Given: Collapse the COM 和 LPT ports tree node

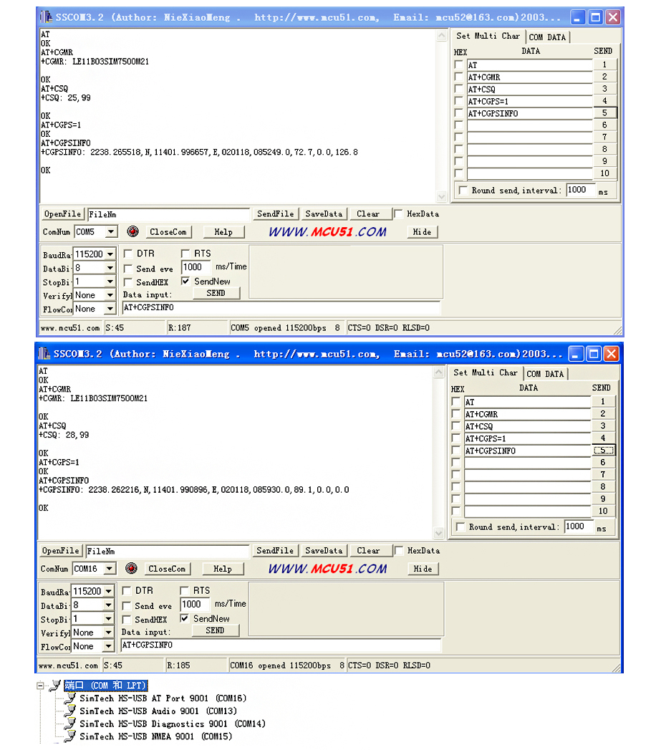Looking at the screenshot, I should 40,686.
